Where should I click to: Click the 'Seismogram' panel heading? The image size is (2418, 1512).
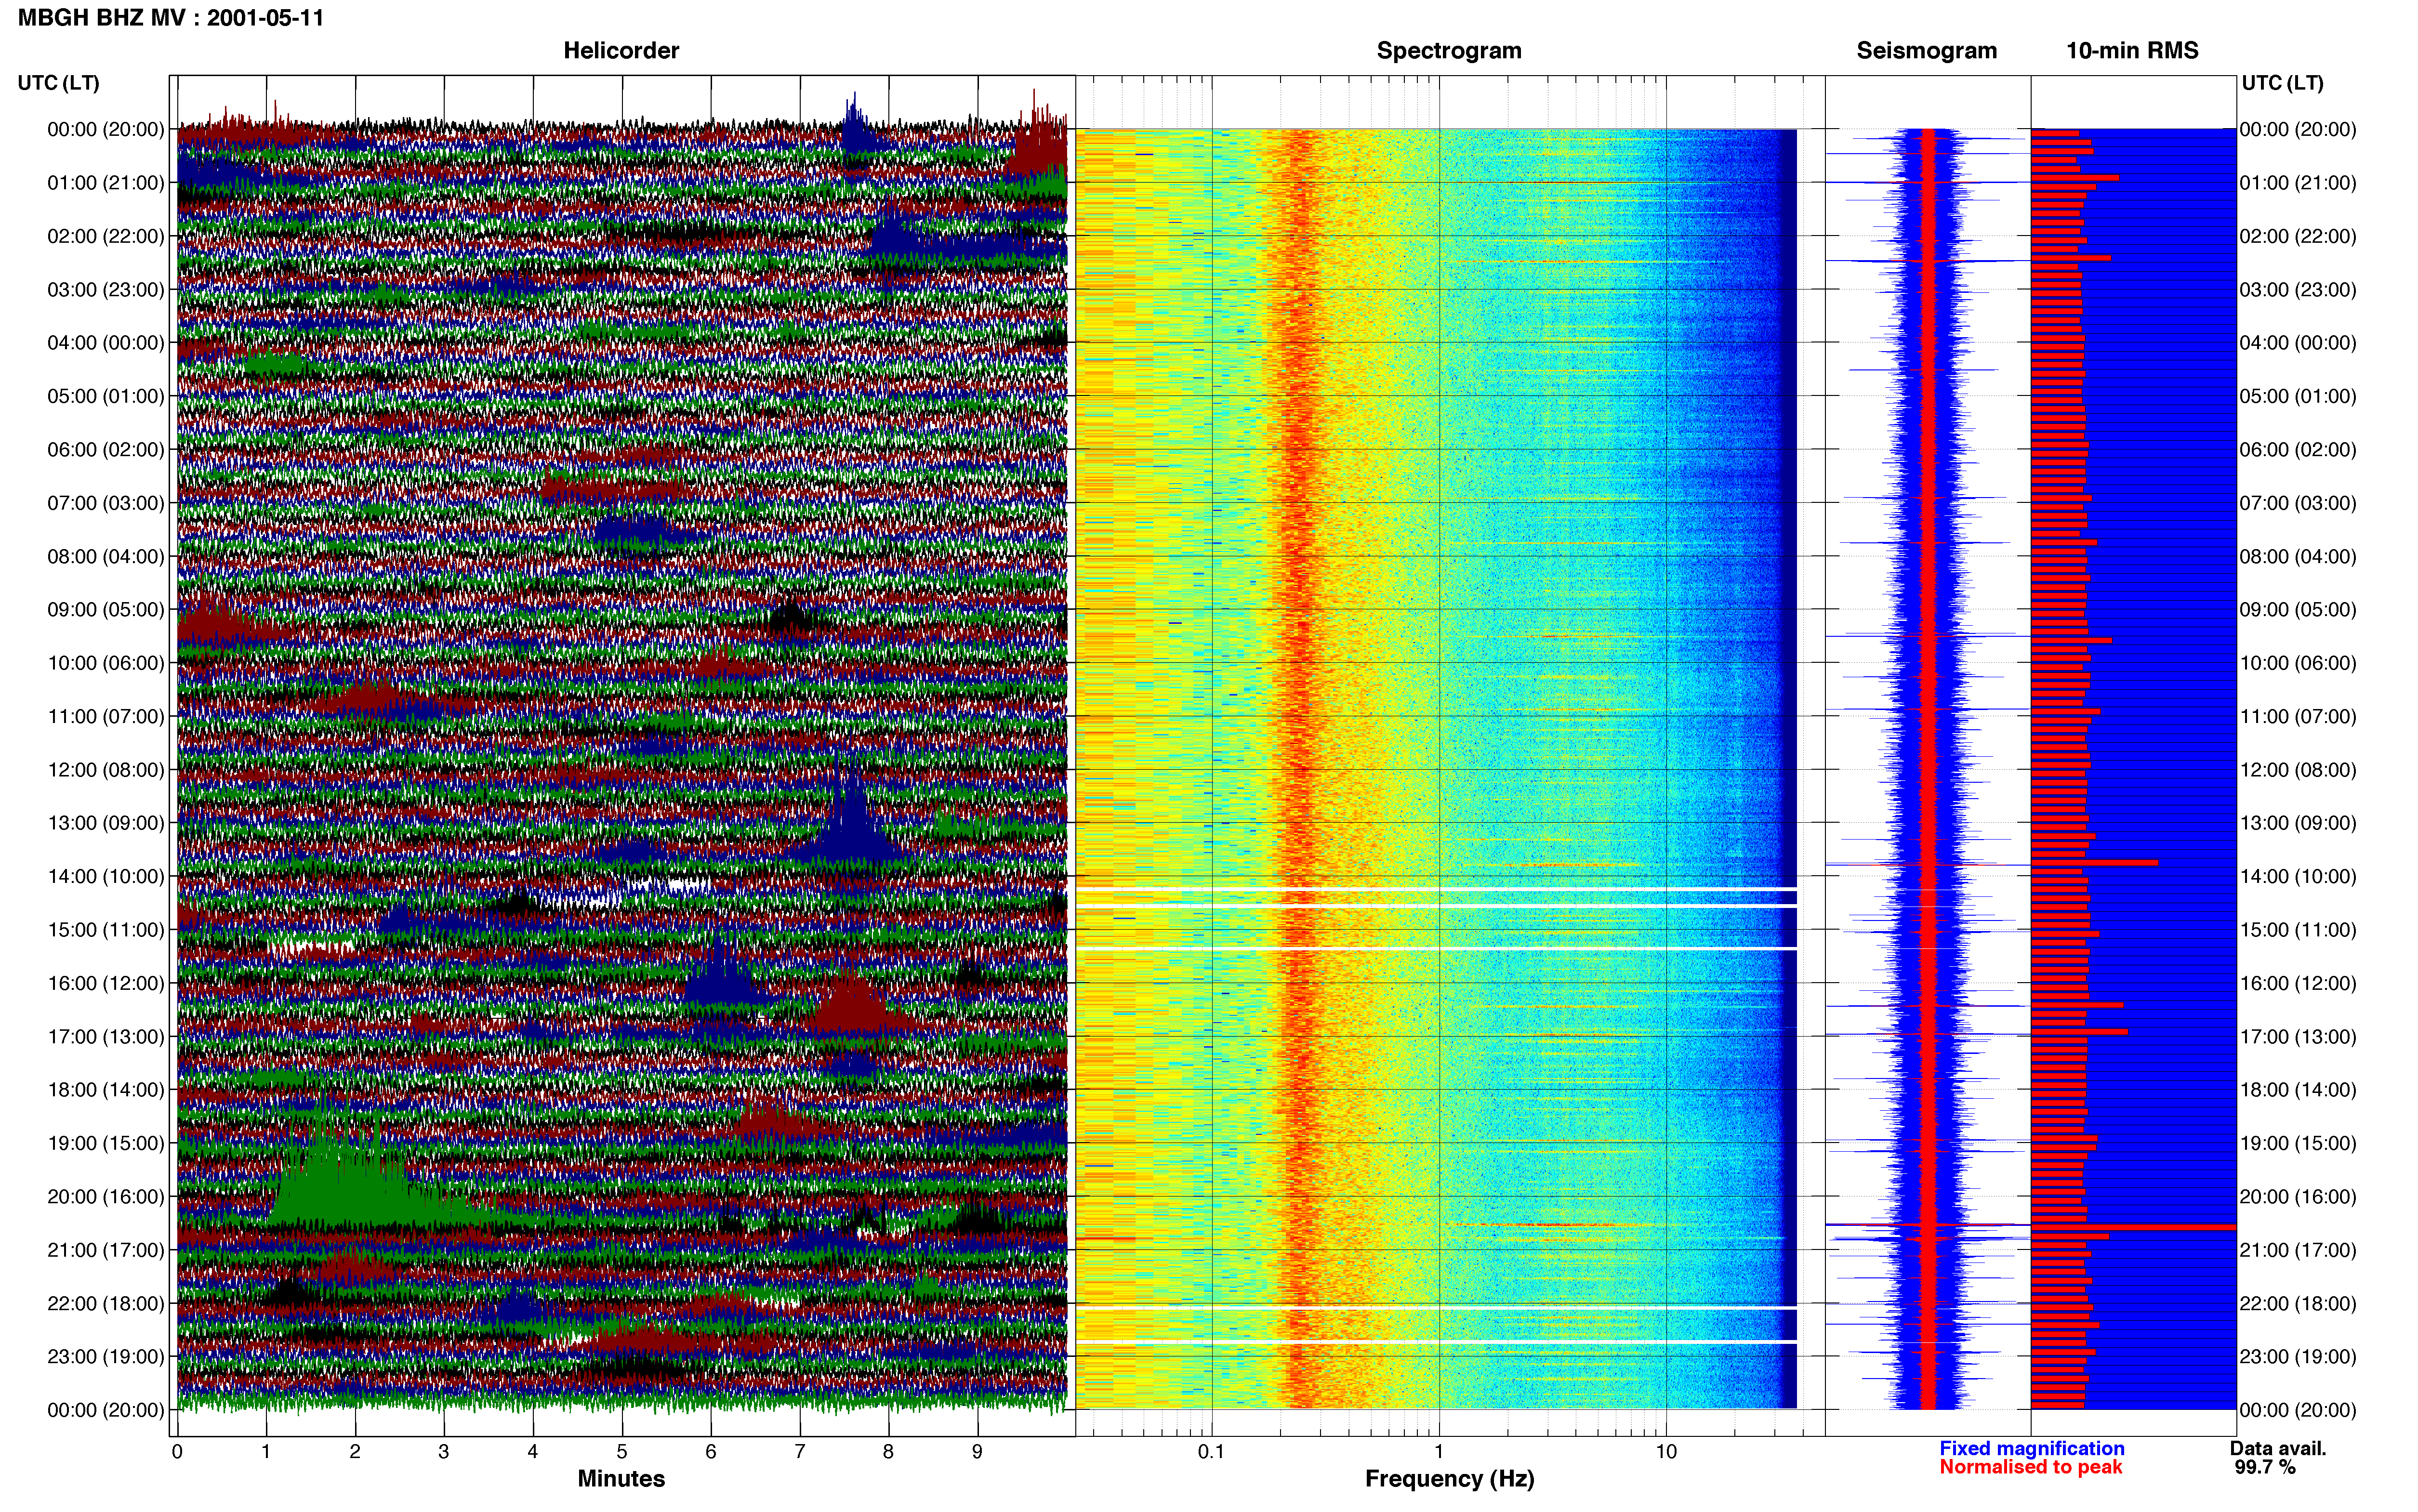point(1926,51)
